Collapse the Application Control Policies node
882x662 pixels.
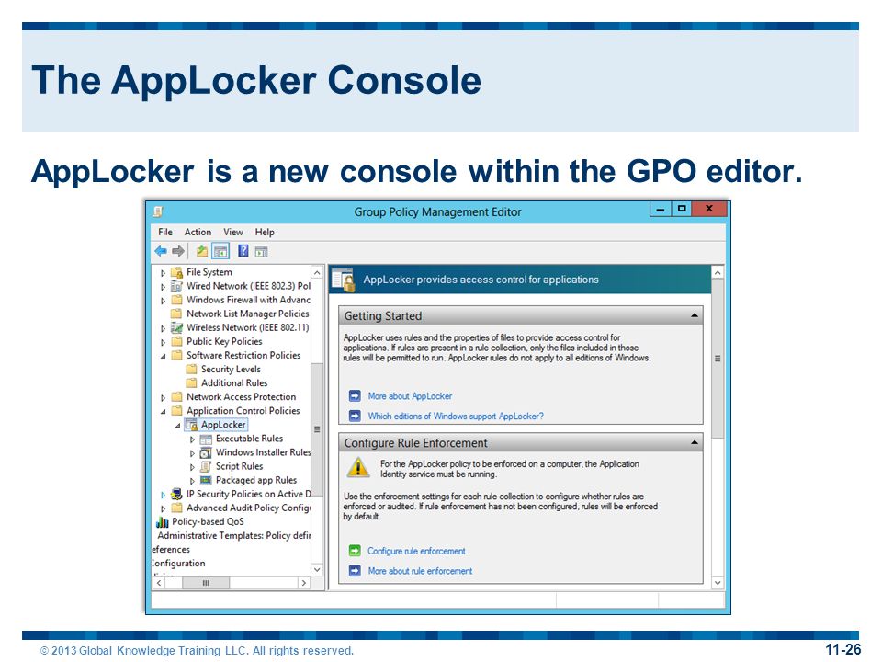164,412
